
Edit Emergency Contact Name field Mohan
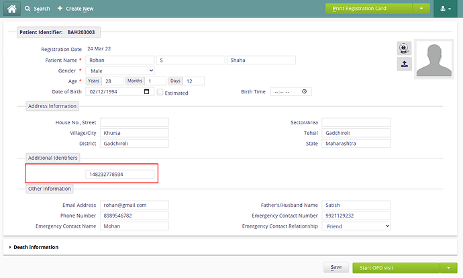click(x=134, y=226)
